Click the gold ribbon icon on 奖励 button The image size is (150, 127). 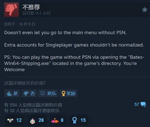coord(63,94)
